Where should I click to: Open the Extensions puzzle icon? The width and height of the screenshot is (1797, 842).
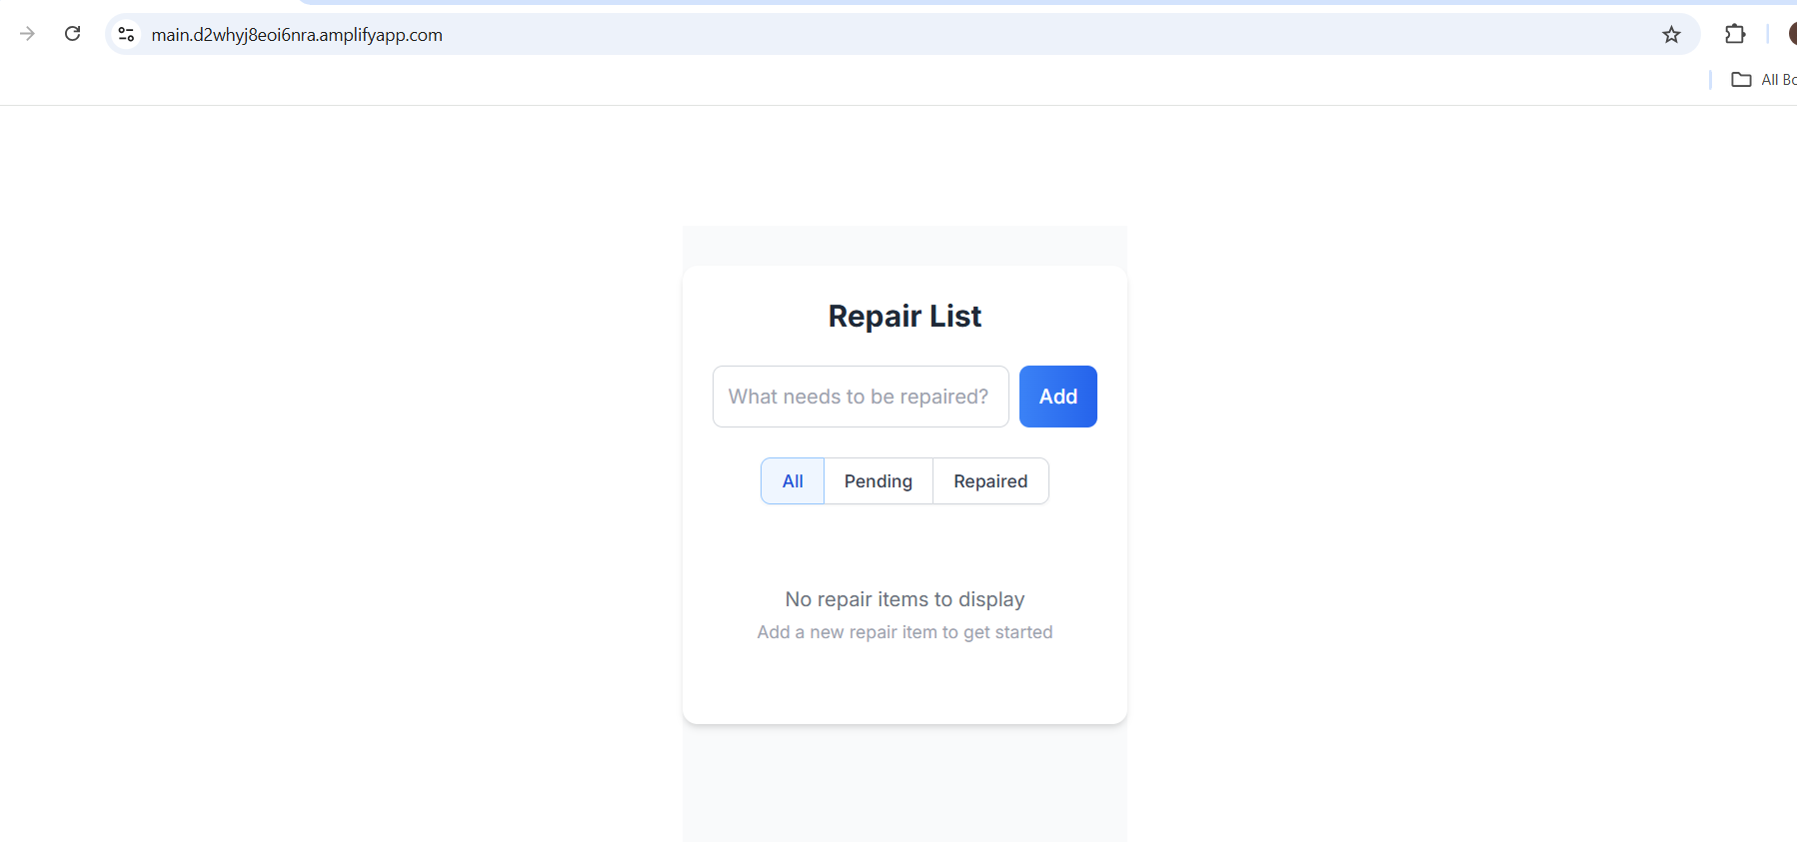click(x=1735, y=35)
